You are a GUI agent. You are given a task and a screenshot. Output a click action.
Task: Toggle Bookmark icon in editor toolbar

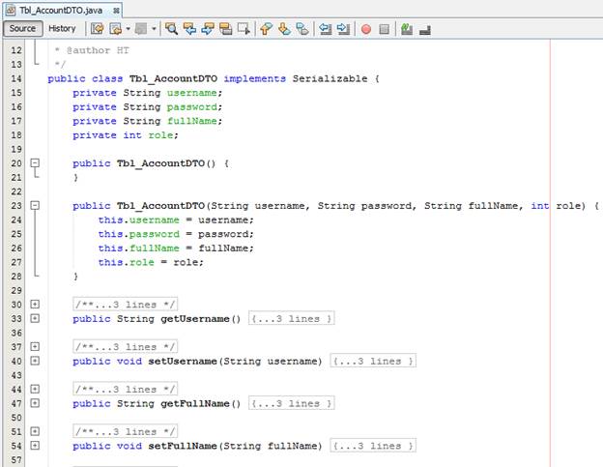(x=302, y=29)
